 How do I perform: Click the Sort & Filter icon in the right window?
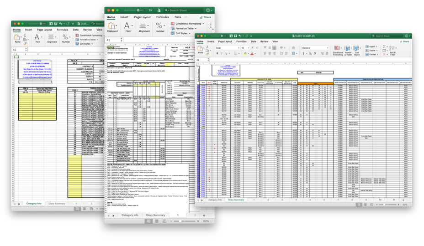pos(392,49)
